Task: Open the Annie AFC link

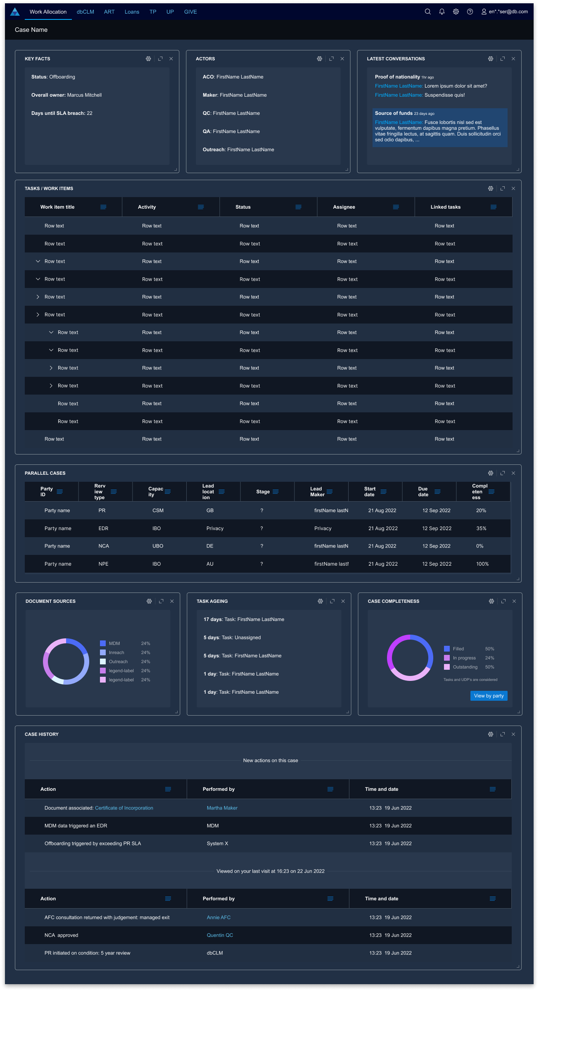Action: [x=219, y=917]
